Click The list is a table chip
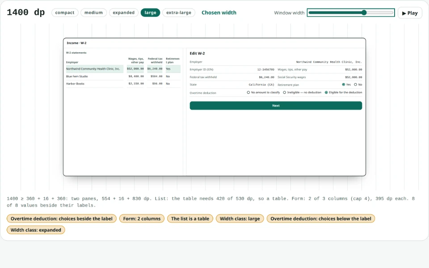 coord(190,218)
